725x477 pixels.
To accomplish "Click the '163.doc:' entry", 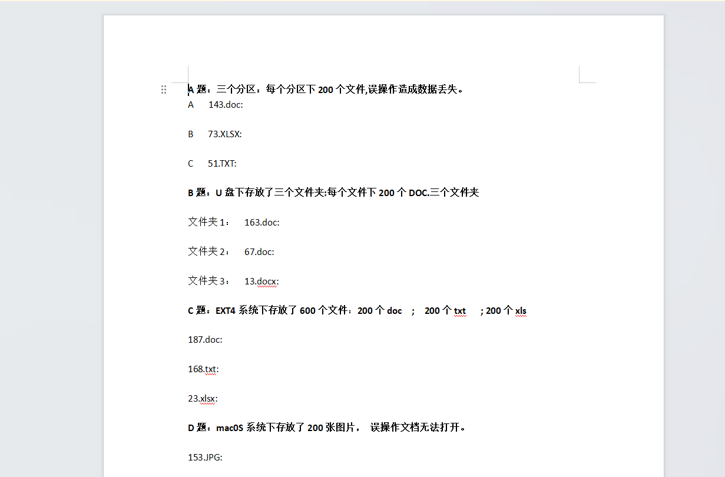I will point(262,223).
